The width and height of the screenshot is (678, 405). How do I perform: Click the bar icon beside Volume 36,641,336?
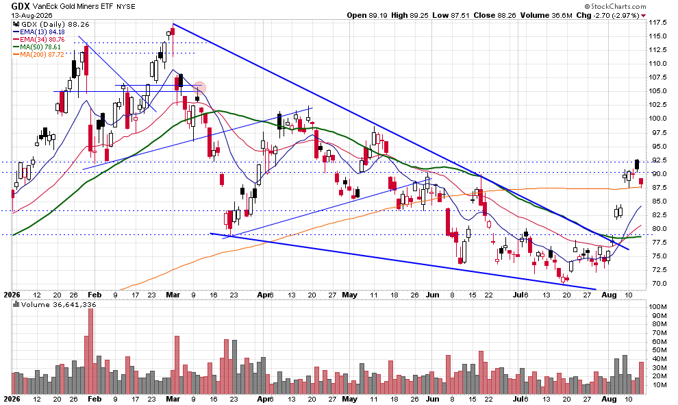(x=16, y=305)
